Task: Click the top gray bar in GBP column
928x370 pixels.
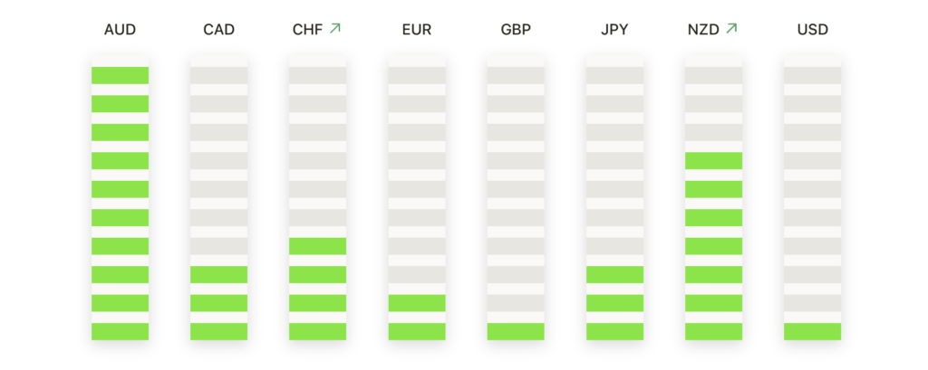Action: [516, 75]
